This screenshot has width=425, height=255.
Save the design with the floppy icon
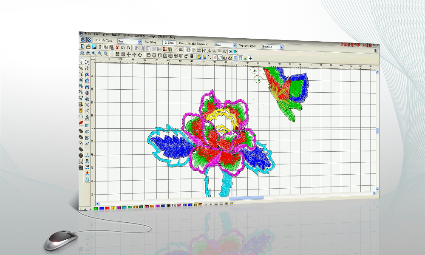point(94,47)
